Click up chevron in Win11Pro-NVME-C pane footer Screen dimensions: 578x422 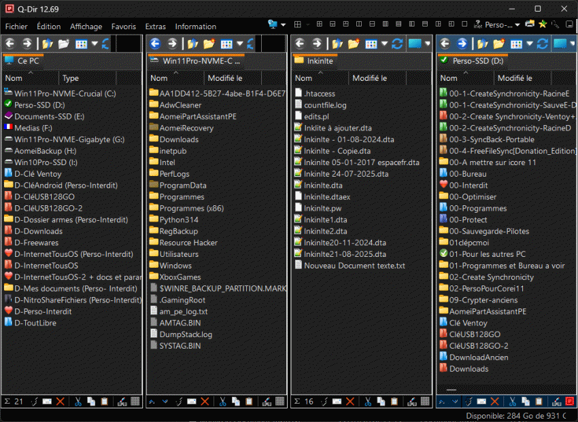point(152,402)
